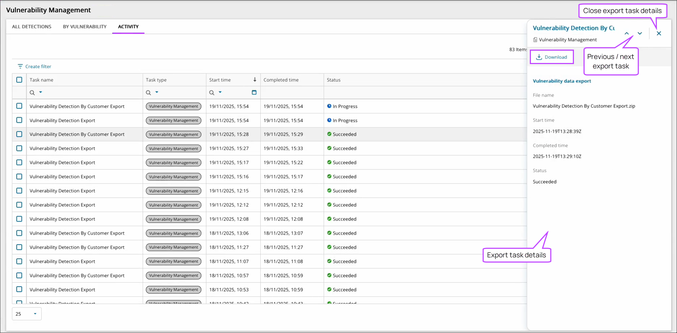Download the export file
The width and height of the screenshot is (677, 333).
[x=552, y=57]
